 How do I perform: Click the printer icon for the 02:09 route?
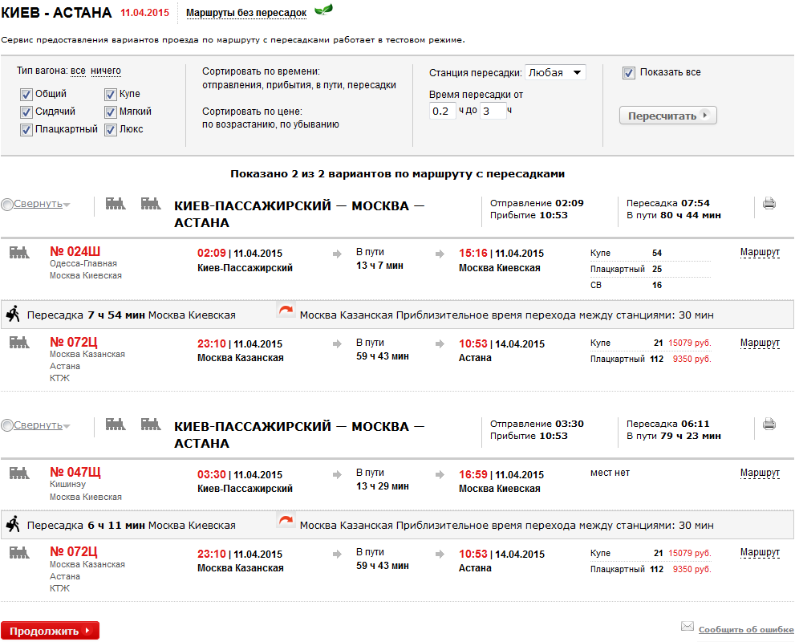[769, 204]
